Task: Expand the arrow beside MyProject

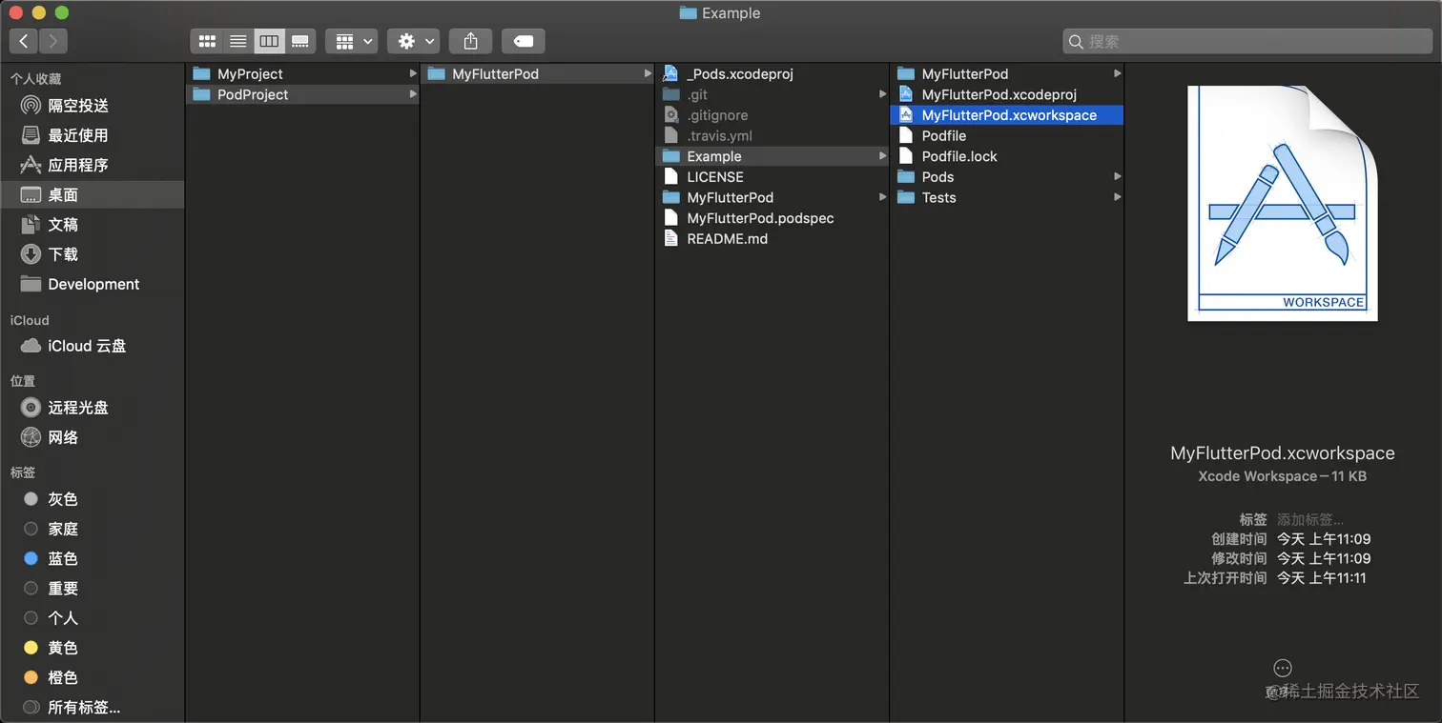Action: click(x=413, y=73)
